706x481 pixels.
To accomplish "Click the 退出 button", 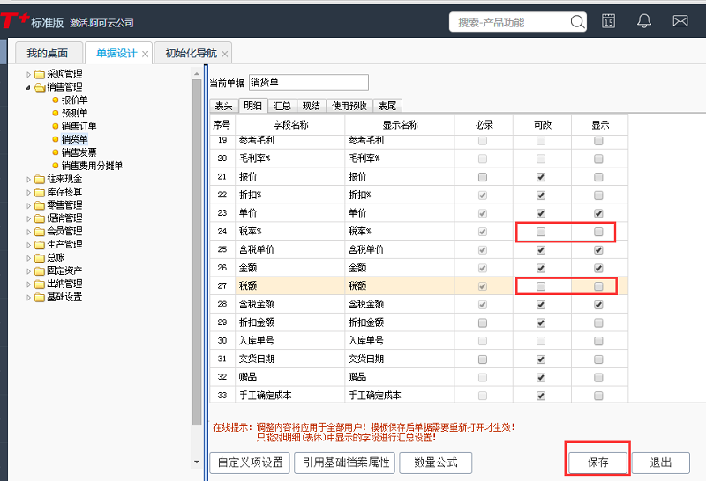I will tap(660, 462).
